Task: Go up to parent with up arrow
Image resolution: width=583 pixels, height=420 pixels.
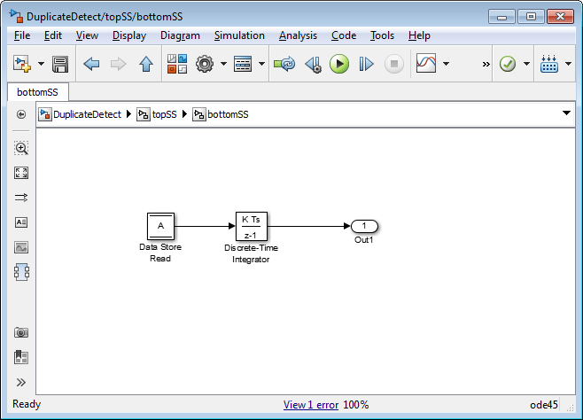Action: point(146,64)
